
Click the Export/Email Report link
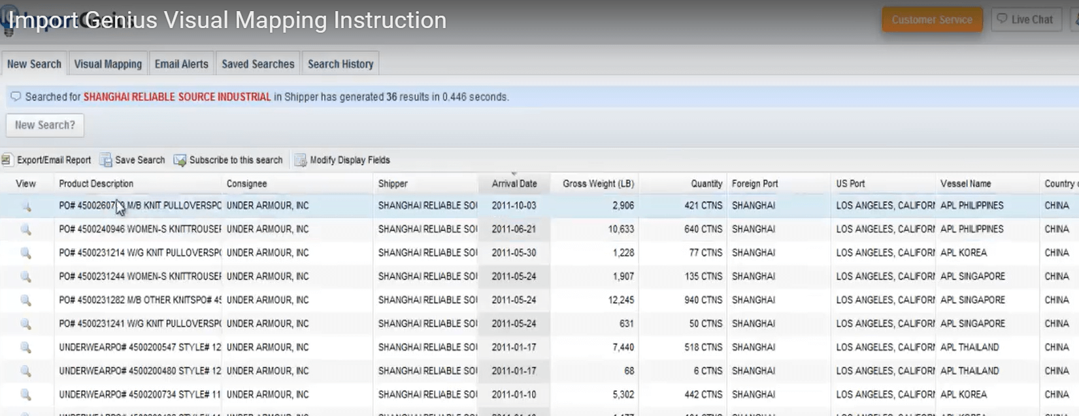pos(54,160)
